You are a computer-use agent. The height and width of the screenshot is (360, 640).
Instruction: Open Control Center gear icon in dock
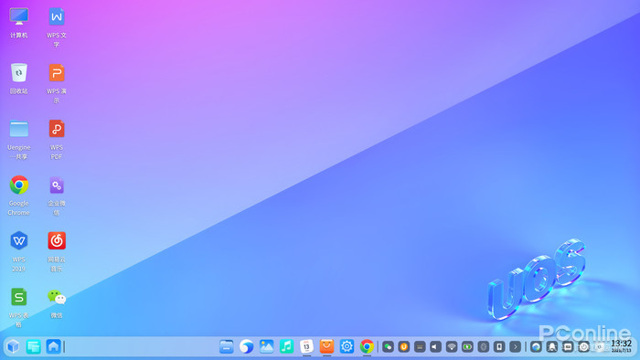pos(347,346)
